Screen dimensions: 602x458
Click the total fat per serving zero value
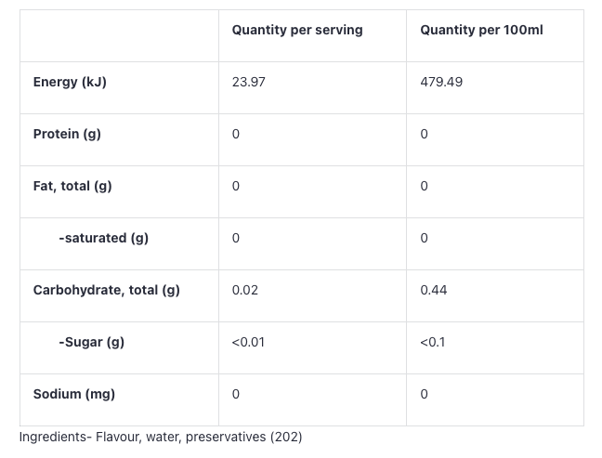236,186
